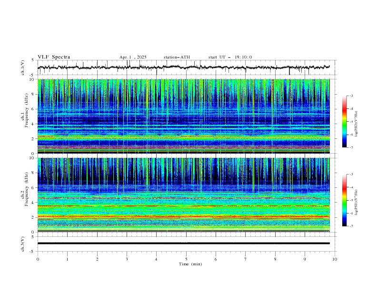Click the ch.3 voltage trace panel
Image resolution: width=377 pixels, height=291 pixels.
click(x=187, y=244)
